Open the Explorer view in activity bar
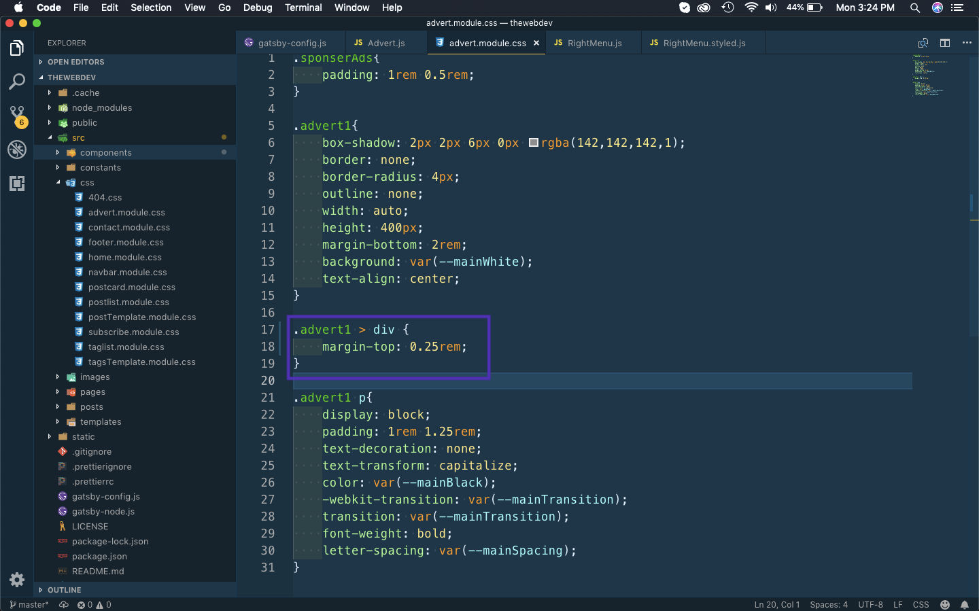The image size is (979, 611). click(17, 48)
